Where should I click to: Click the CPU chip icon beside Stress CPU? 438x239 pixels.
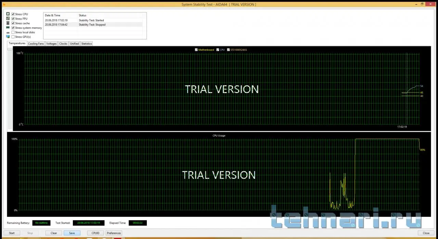coord(8,14)
